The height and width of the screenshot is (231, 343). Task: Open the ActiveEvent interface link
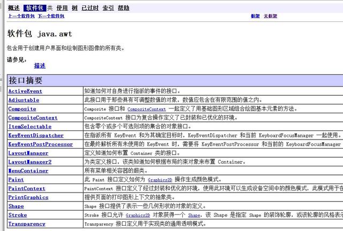[25, 91]
